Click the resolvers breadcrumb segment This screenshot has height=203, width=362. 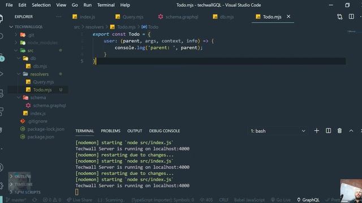[x=94, y=27]
